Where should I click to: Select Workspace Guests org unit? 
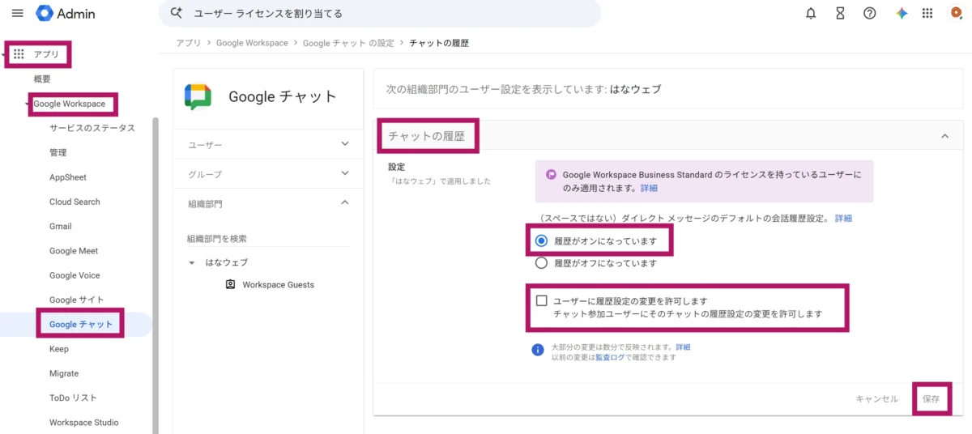pos(278,285)
